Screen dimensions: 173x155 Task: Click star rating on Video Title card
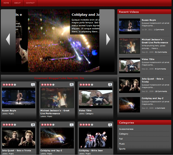(x=86, y=85)
